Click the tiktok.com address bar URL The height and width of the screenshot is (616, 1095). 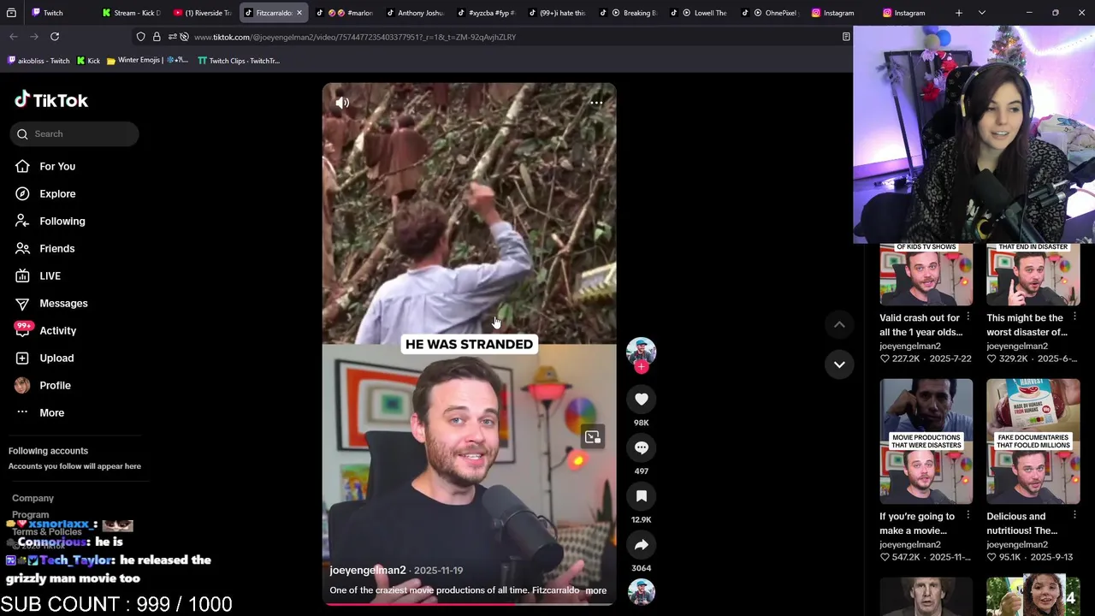point(355,37)
